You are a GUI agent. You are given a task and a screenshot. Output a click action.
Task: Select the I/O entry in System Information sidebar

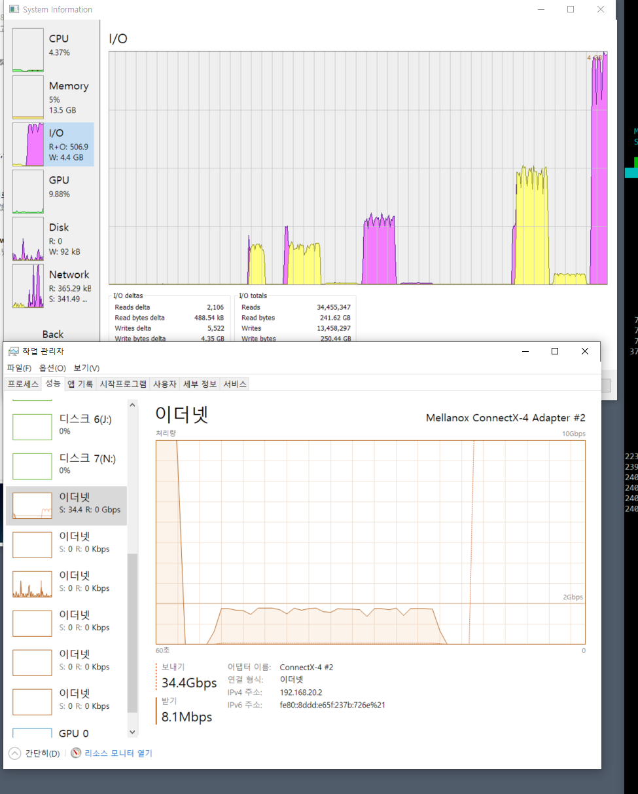(x=53, y=144)
